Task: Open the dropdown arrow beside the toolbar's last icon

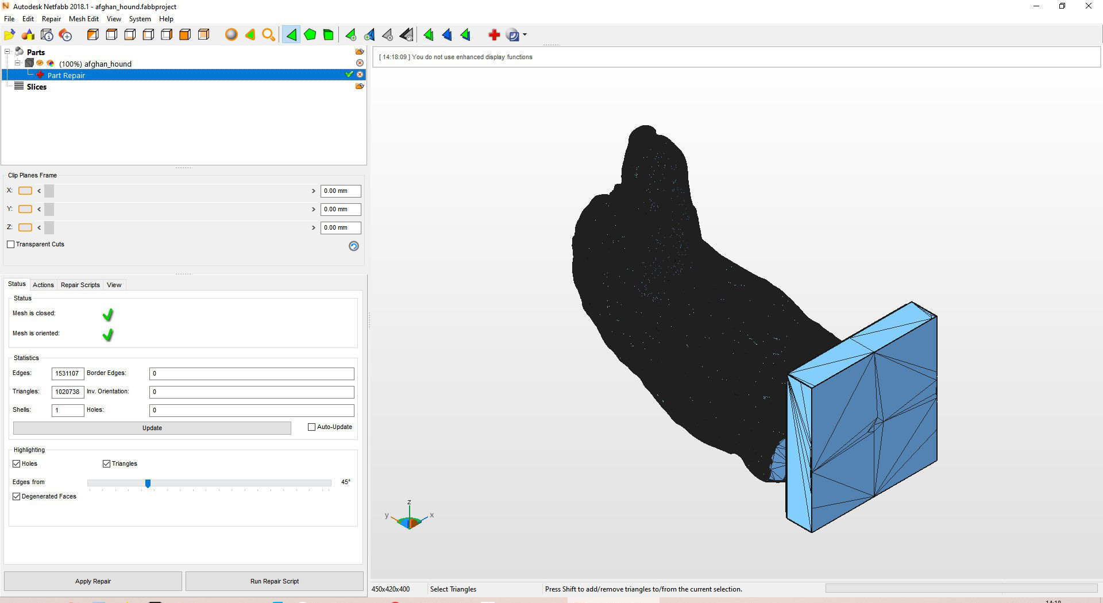Action: (x=524, y=35)
